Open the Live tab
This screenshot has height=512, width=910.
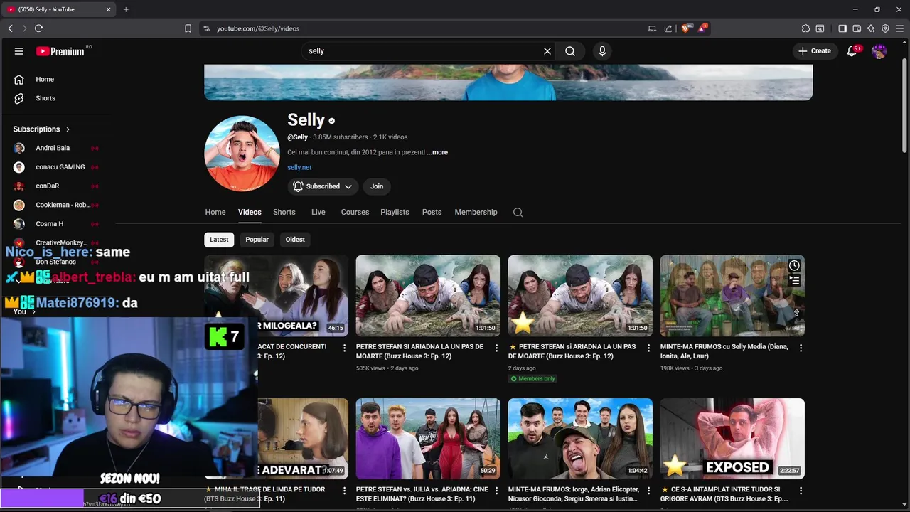[x=318, y=212]
